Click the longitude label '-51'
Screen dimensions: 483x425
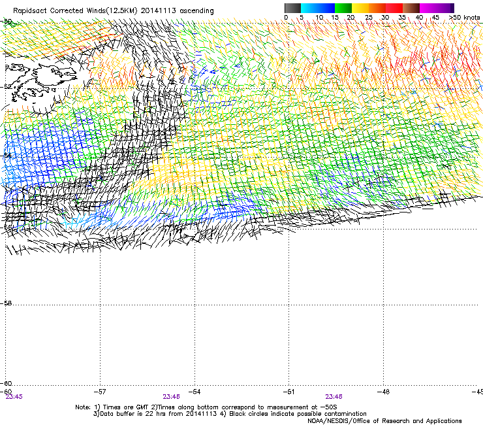click(x=288, y=392)
